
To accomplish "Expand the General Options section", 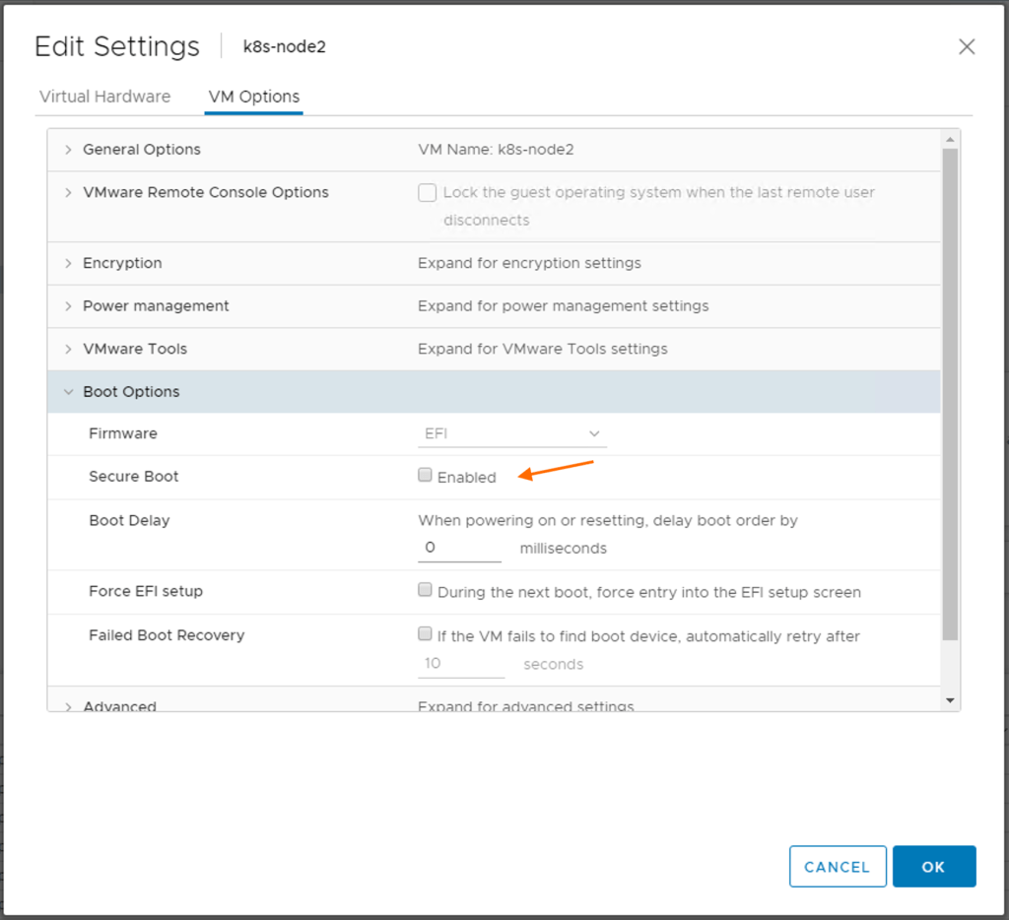I will coord(68,150).
